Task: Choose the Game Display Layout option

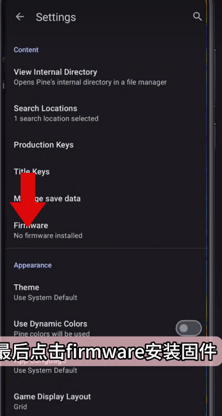Action: point(106,401)
